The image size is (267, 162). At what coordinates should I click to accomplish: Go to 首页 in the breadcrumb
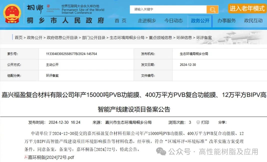click(18, 38)
